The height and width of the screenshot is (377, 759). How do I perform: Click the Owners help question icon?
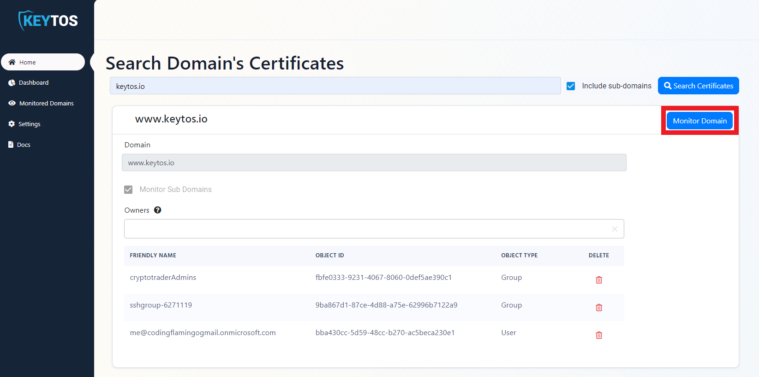click(158, 210)
